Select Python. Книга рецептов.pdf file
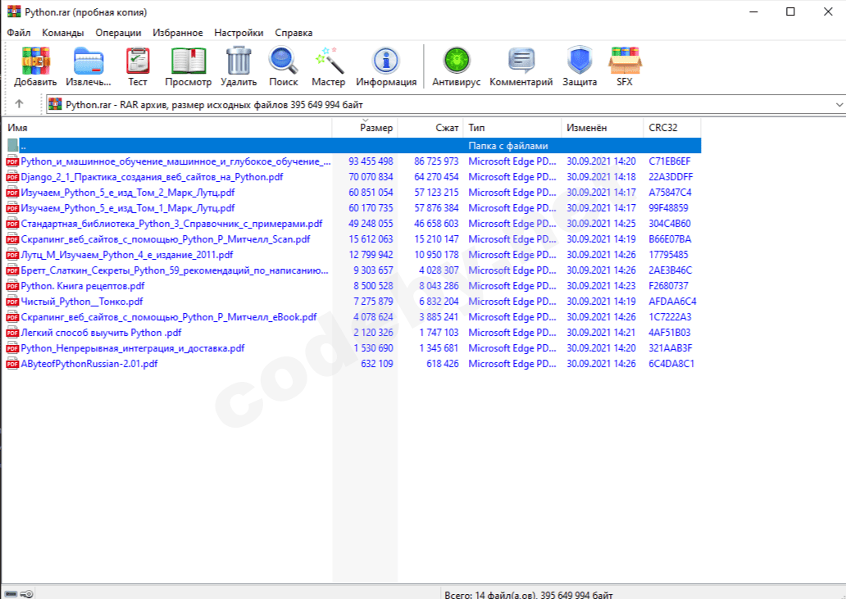The image size is (846, 599). point(83,286)
